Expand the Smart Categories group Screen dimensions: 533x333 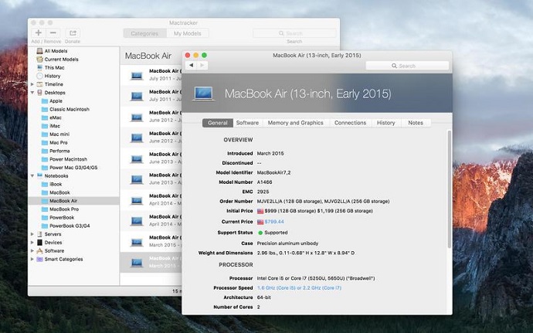click(32, 260)
